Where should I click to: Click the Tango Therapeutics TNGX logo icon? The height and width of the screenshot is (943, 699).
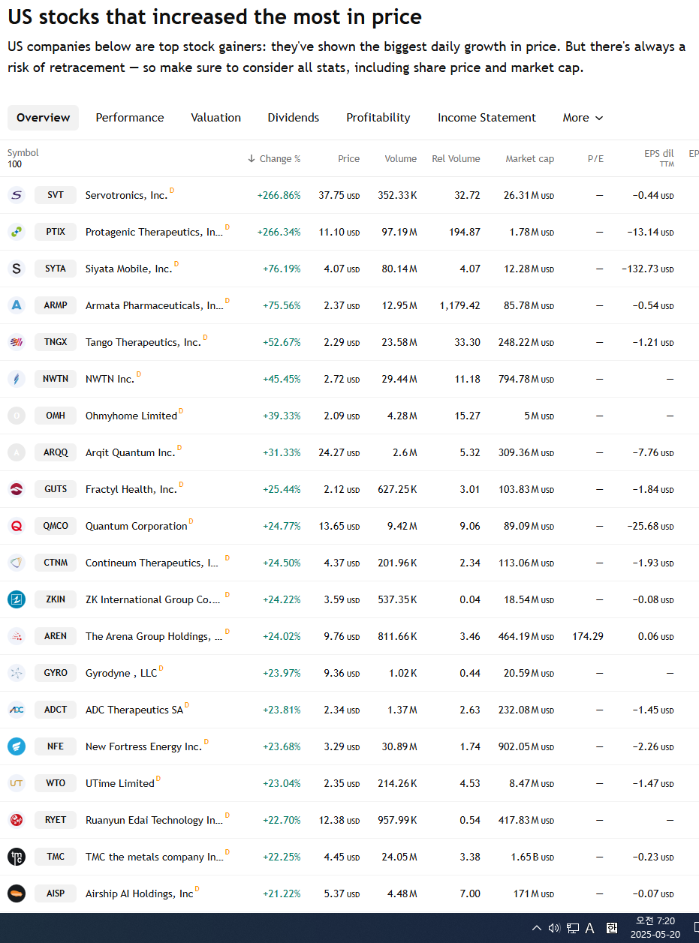point(17,342)
